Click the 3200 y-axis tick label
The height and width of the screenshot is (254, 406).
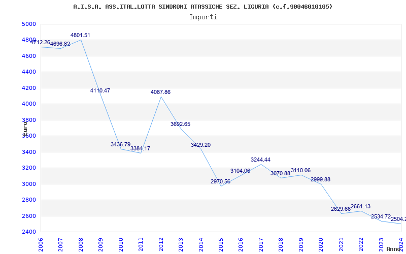29,168
